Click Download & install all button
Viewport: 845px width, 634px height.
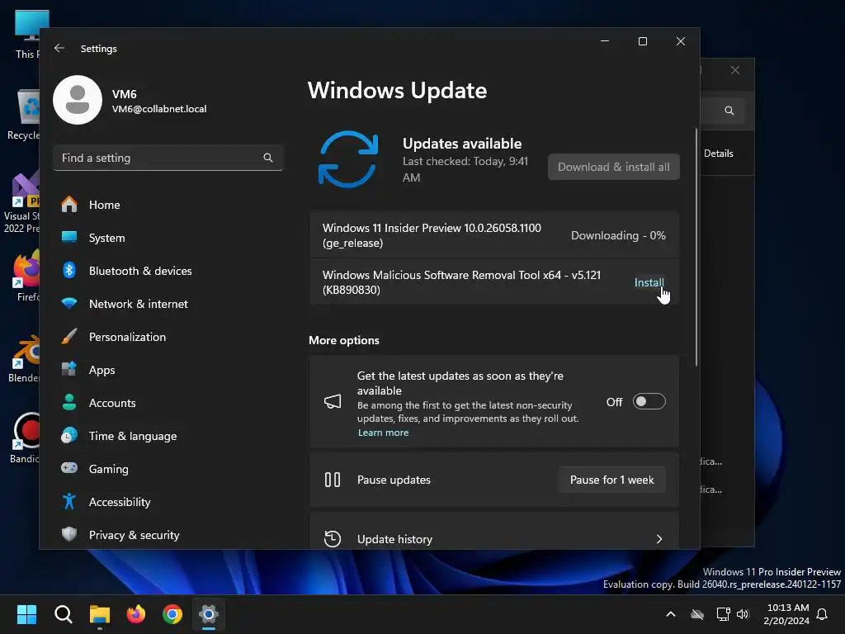click(x=614, y=167)
